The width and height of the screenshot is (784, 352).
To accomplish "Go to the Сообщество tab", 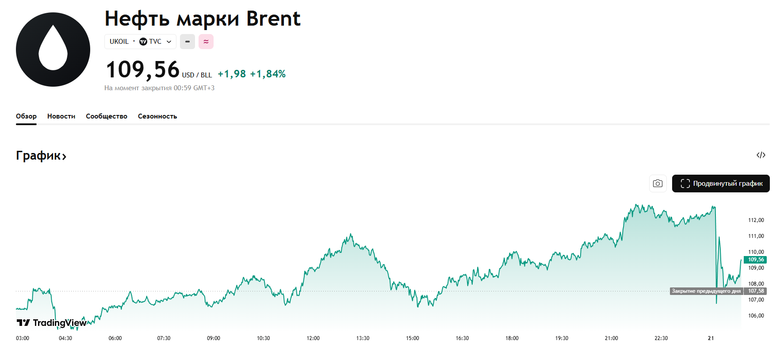I will tap(107, 116).
